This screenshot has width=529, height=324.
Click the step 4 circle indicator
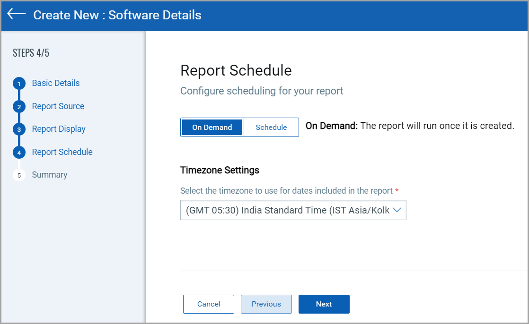19,153
